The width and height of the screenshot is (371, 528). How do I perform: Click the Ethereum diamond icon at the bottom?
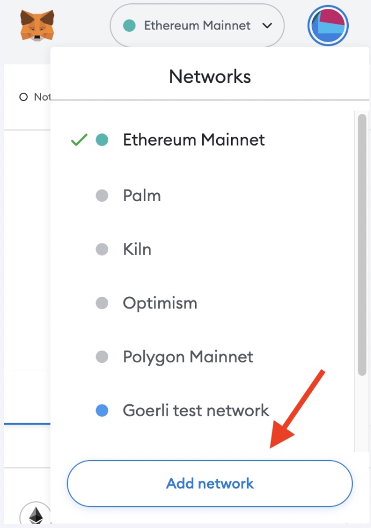[36, 515]
